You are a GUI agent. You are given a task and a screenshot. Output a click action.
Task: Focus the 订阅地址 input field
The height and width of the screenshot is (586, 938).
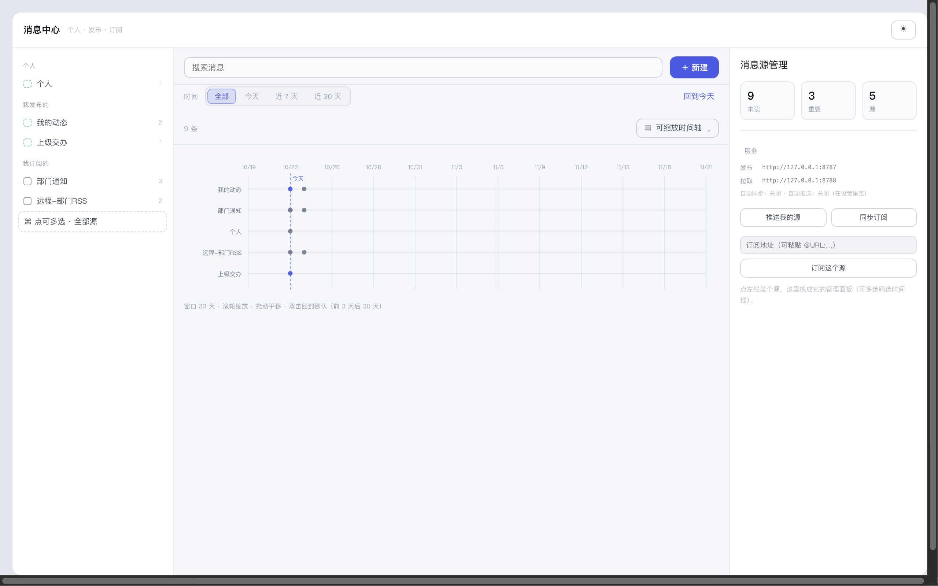pos(828,245)
